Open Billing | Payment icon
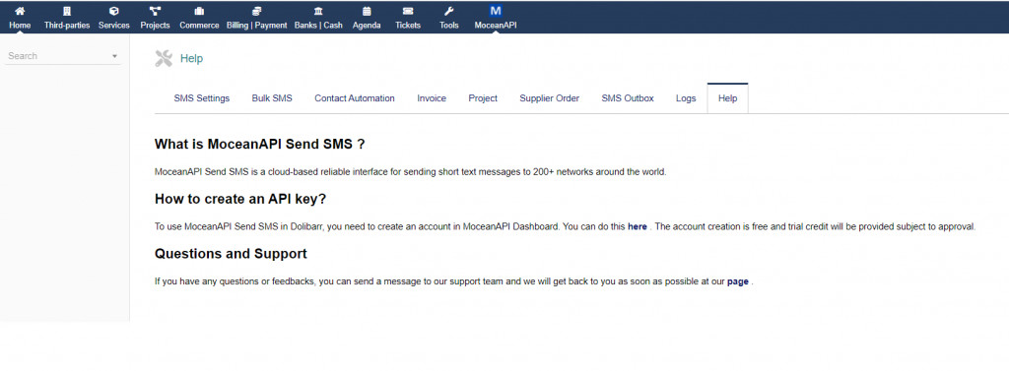This screenshot has width=1009, height=371. pos(257,11)
